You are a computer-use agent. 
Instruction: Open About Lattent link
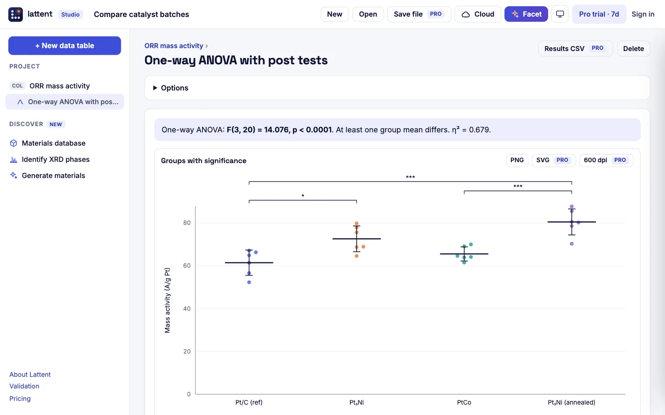click(30, 374)
